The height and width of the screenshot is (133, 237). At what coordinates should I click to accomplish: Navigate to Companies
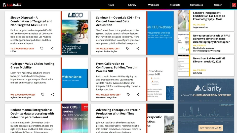point(196,5)
